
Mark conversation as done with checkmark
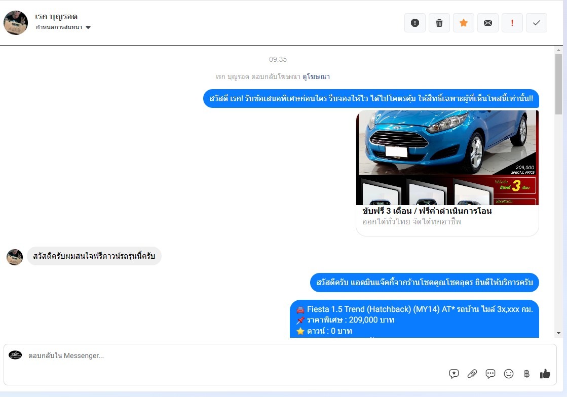[x=536, y=23]
